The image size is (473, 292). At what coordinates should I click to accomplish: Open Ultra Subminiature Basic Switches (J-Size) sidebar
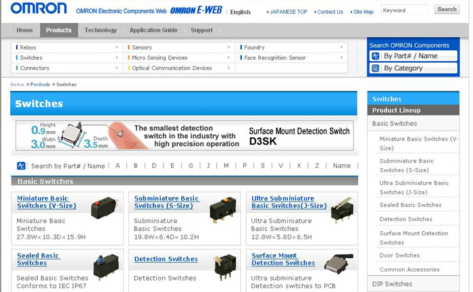point(414,188)
